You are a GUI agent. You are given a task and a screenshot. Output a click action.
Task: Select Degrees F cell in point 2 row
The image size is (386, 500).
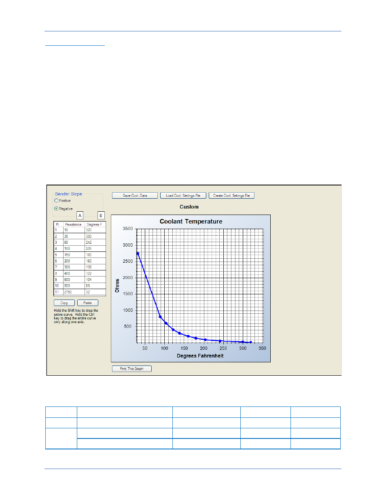95,236
